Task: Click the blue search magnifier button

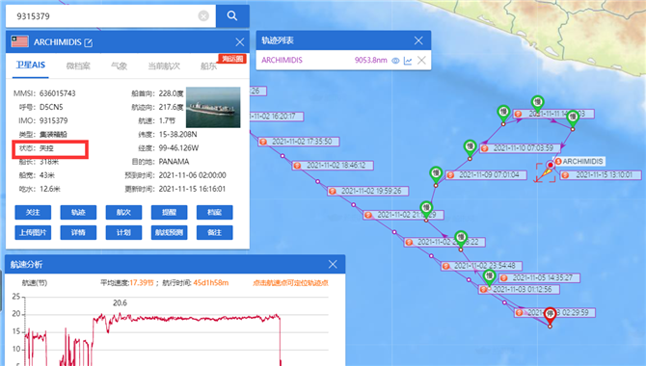Action: tap(232, 16)
